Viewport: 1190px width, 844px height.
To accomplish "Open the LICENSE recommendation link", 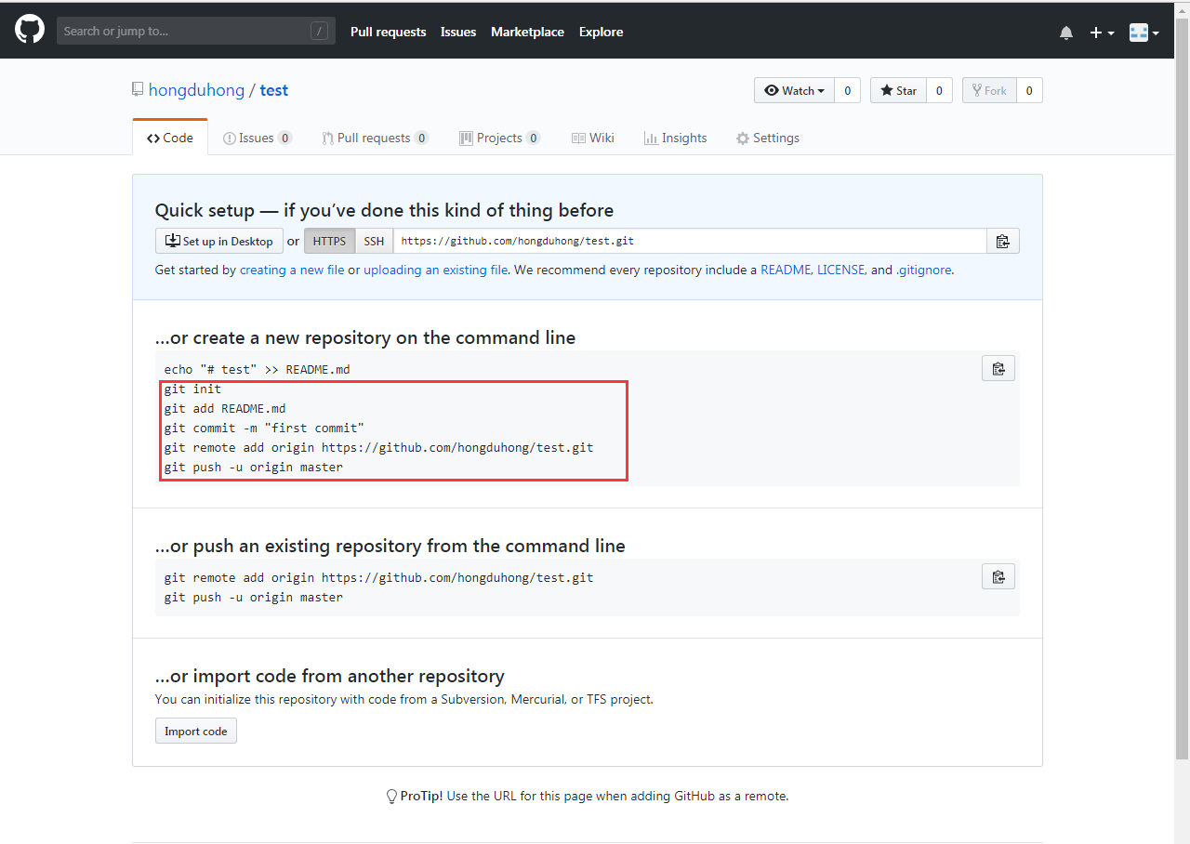I will click(x=841, y=270).
